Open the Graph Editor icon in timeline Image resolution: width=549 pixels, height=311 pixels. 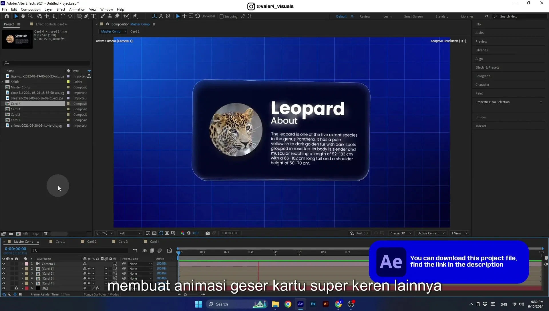(x=169, y=250)
